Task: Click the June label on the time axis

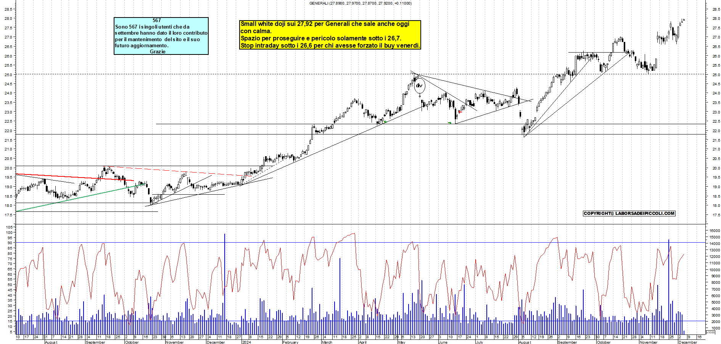Action: (x=443, y=342)
